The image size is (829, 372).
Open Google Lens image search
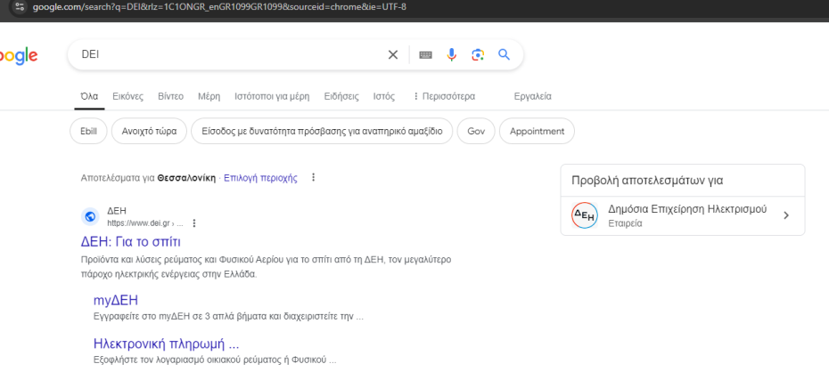coord(478,55)
